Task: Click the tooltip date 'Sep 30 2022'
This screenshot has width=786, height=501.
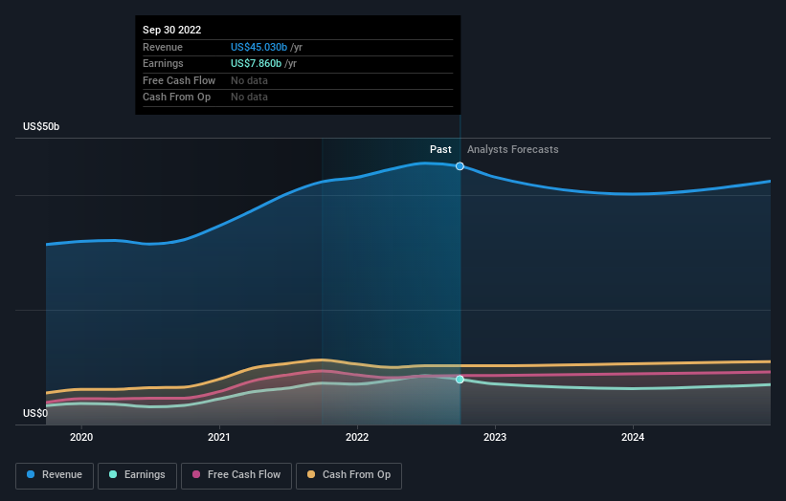Action: [172, 30]
